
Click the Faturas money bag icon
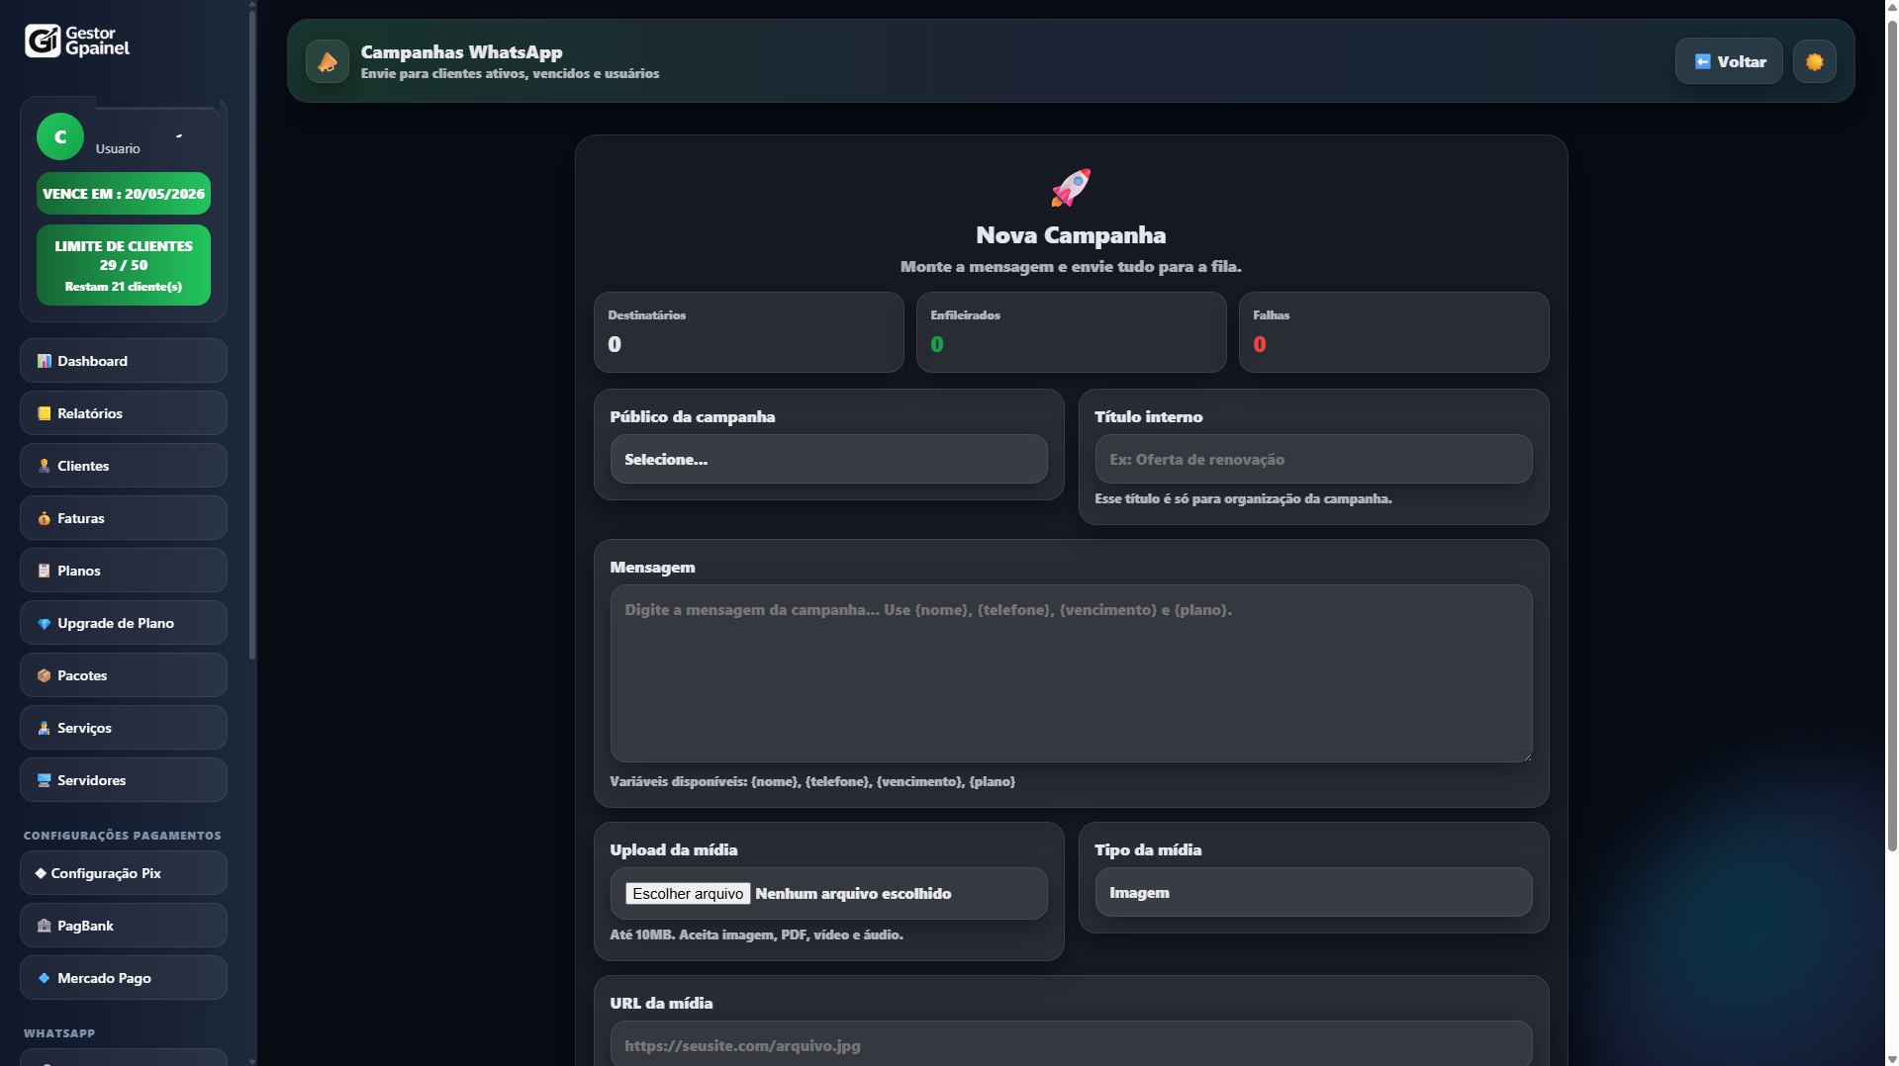click(44, 518)
